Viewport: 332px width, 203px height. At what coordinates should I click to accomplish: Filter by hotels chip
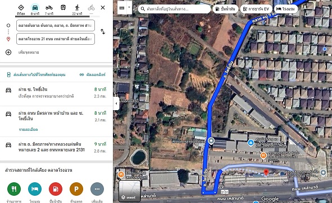[285, 9]
